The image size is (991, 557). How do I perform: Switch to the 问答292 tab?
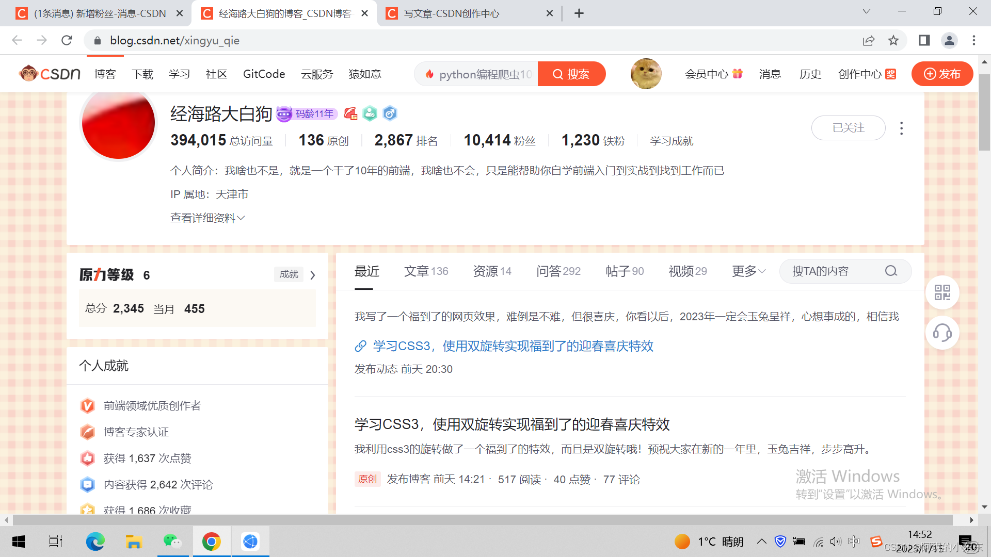point(558,271)
